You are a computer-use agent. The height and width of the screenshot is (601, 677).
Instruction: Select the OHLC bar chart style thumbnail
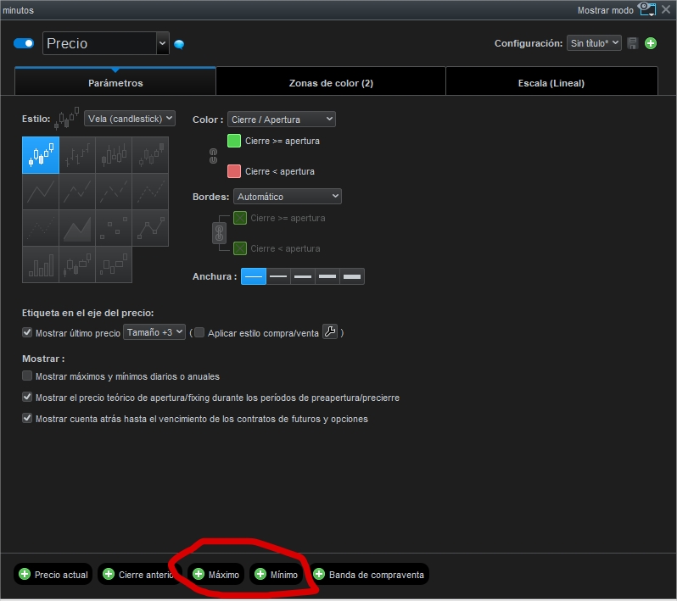click(77, 155)
